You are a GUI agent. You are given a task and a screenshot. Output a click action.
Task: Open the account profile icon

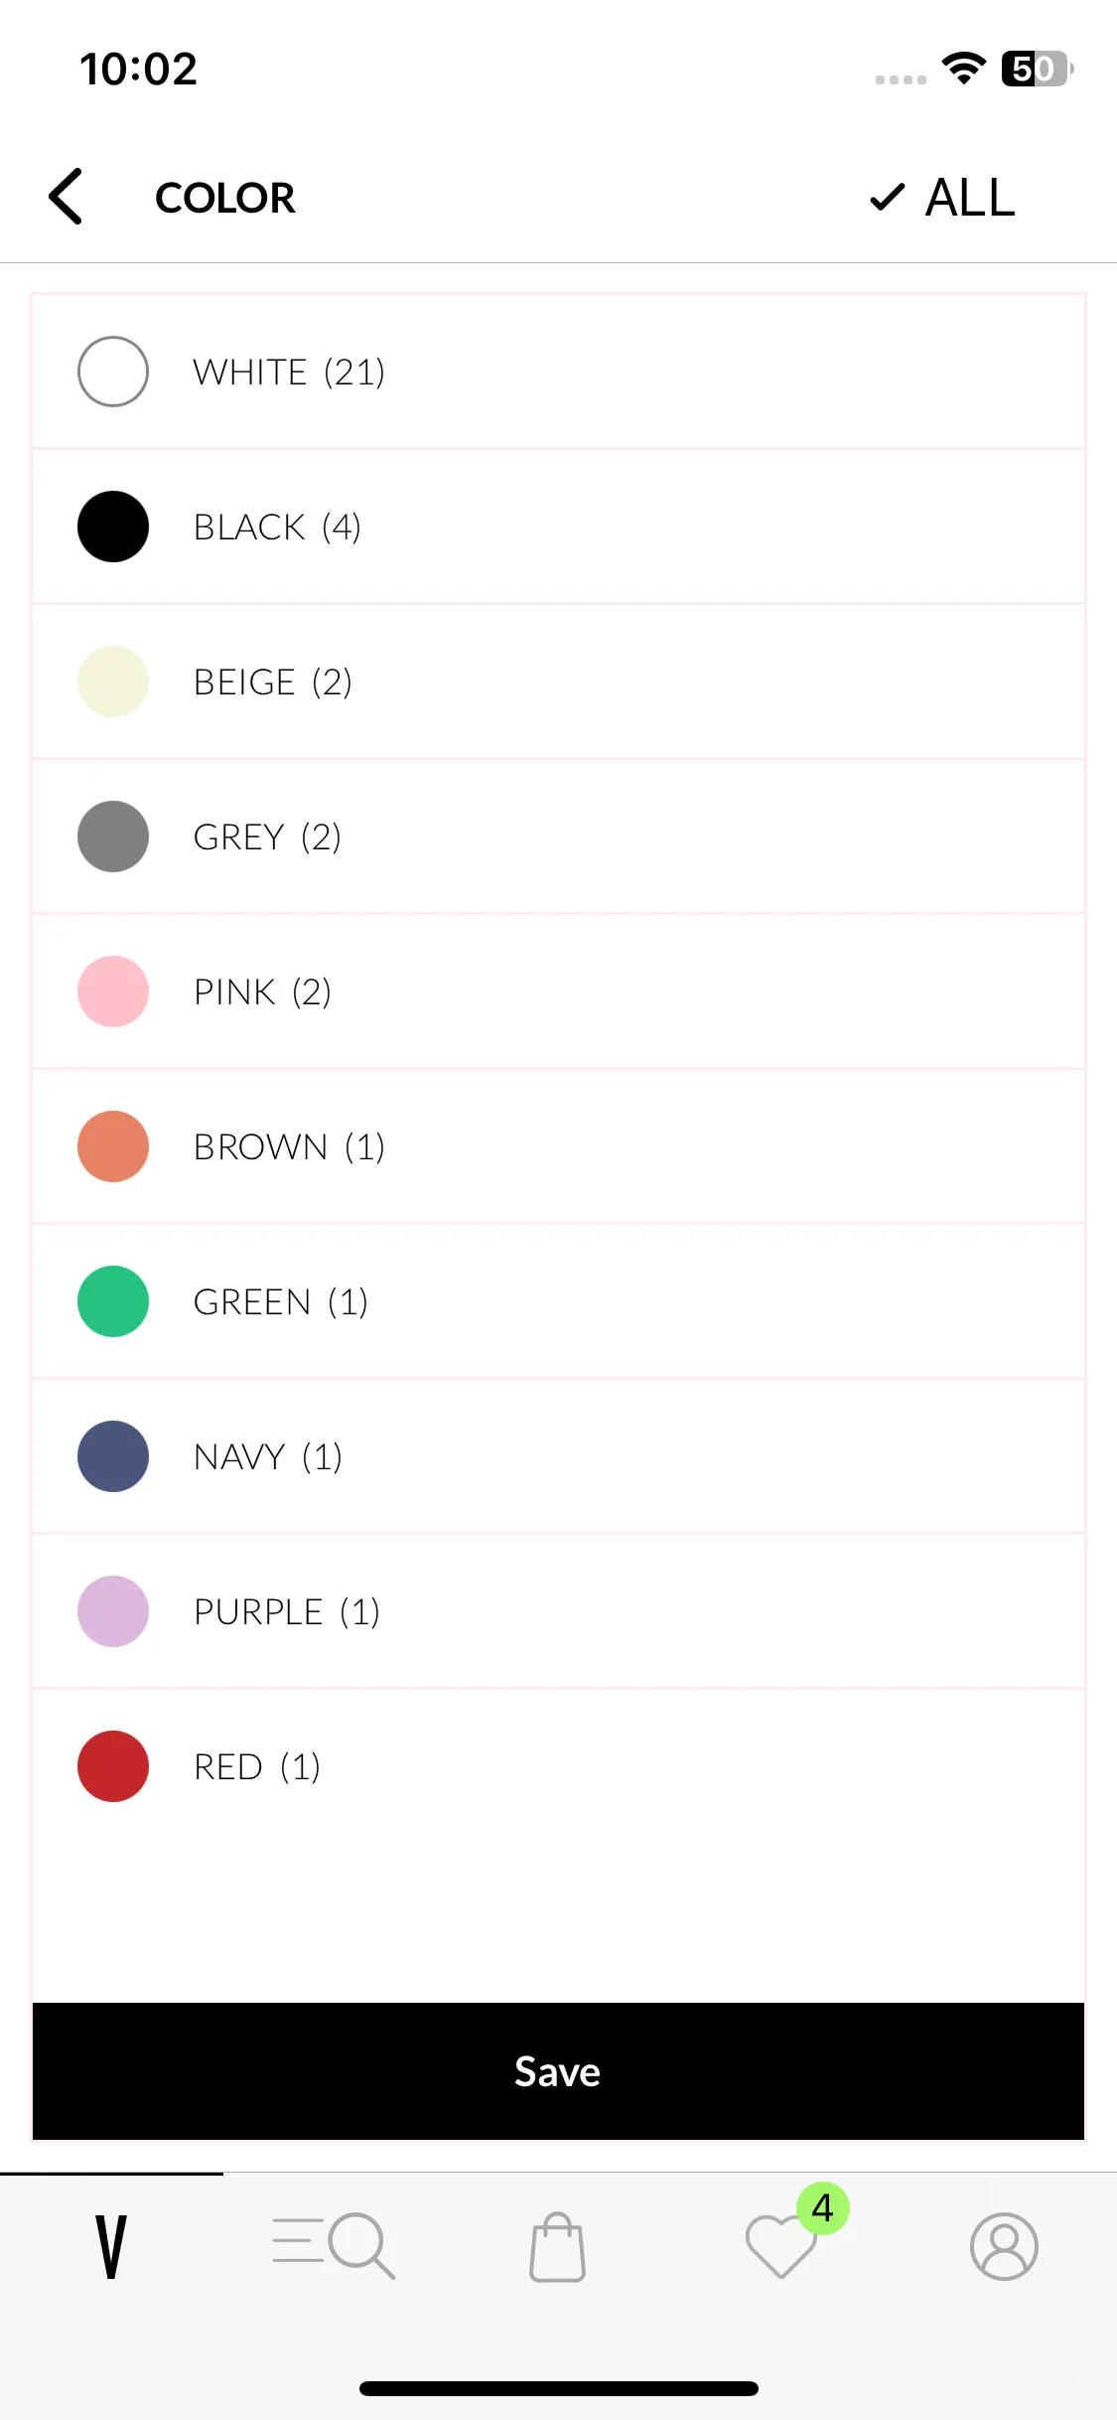point(1004,2246)
